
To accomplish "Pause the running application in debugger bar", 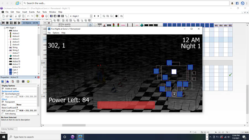I will pyautogui.click(x=11, y=23).
